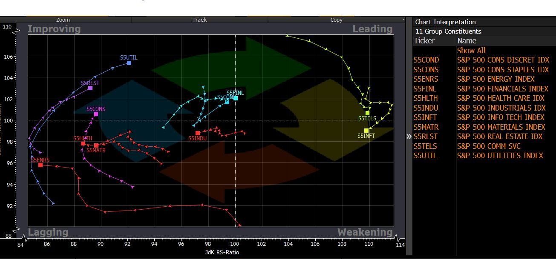Select the name S&P 500 ENERGY INDEX
This screenshot has width=556, height=259.
pos(496,79)
